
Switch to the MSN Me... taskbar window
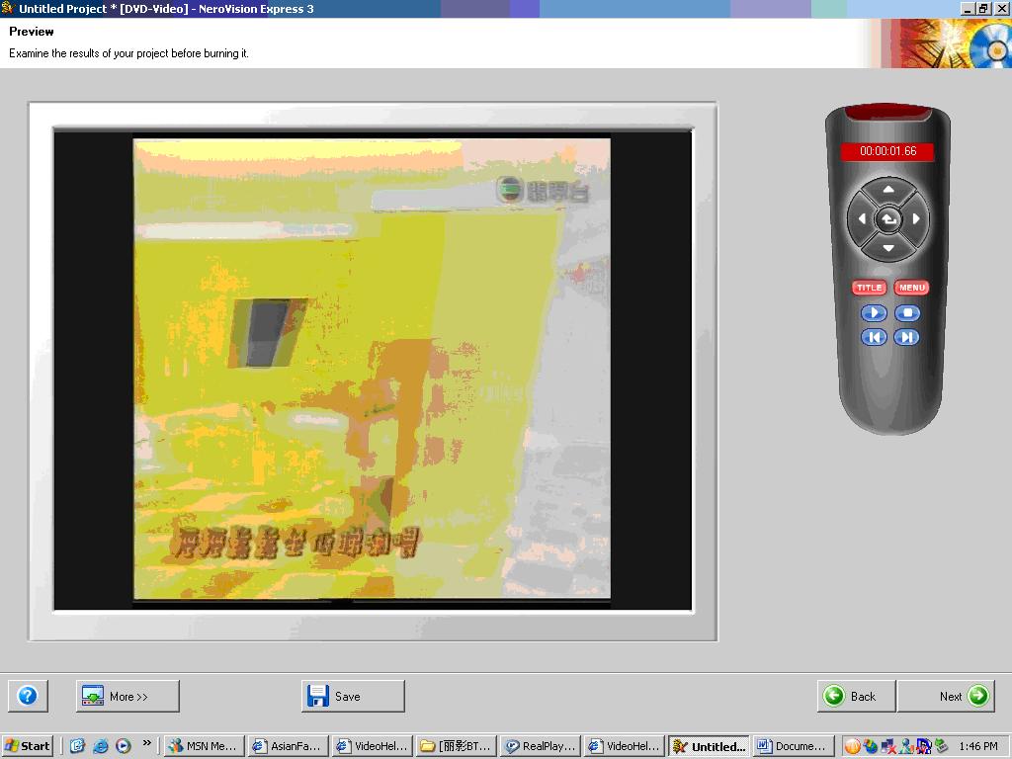[205, 746]
